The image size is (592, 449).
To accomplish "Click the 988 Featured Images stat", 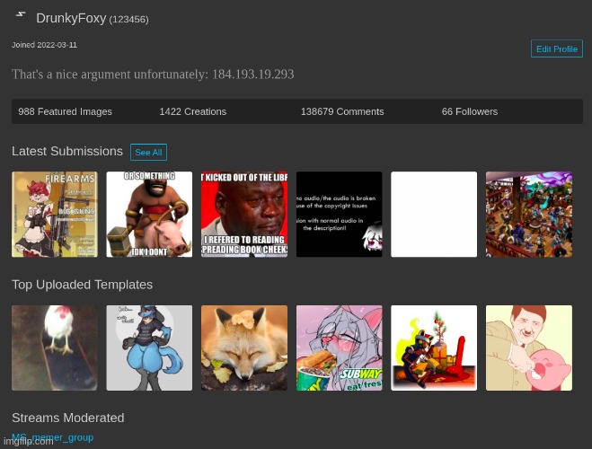I will [65, 111].
